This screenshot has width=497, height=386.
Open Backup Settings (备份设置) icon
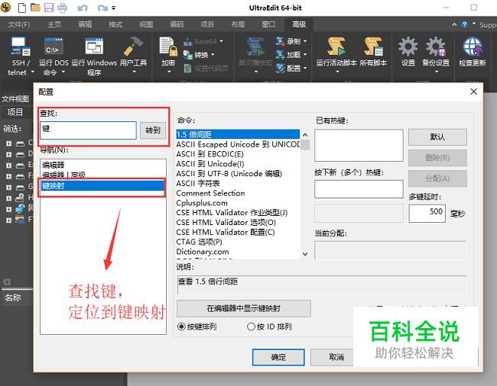pyautogui.click(x=436, y=47)
